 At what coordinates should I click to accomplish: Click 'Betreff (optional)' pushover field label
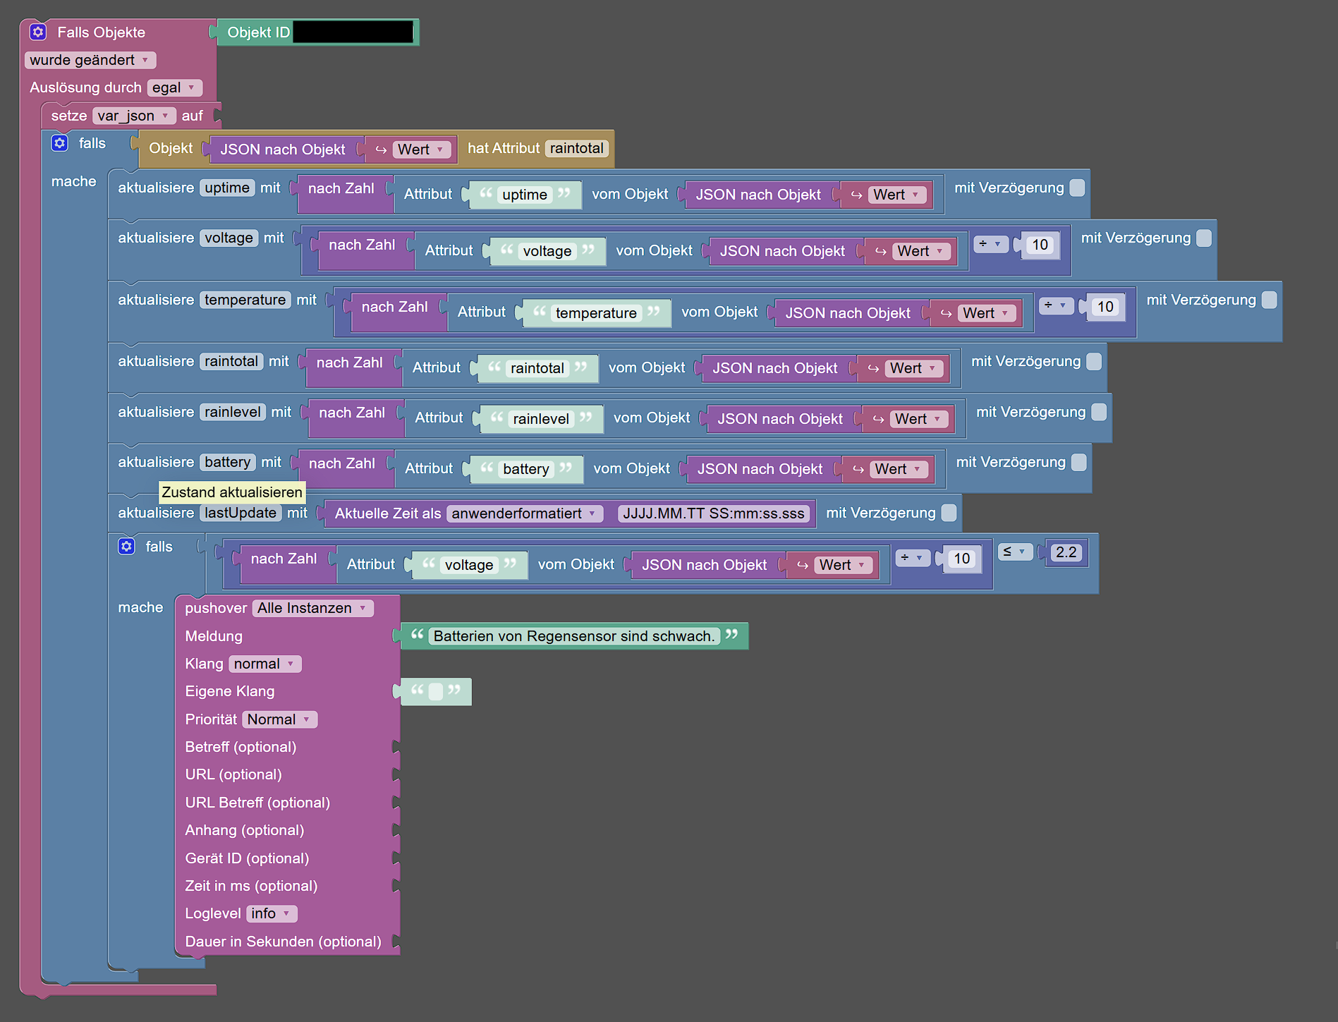pos(241,747)
